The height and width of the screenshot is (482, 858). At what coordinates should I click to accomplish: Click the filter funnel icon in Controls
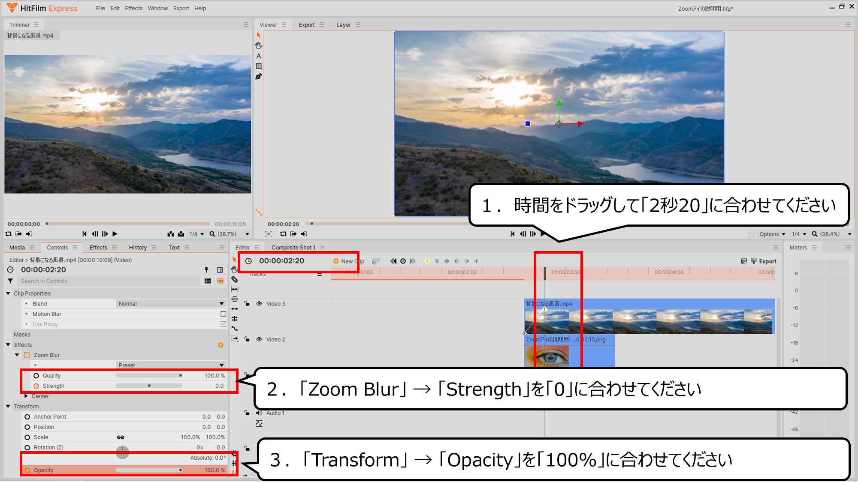point(10,281)
